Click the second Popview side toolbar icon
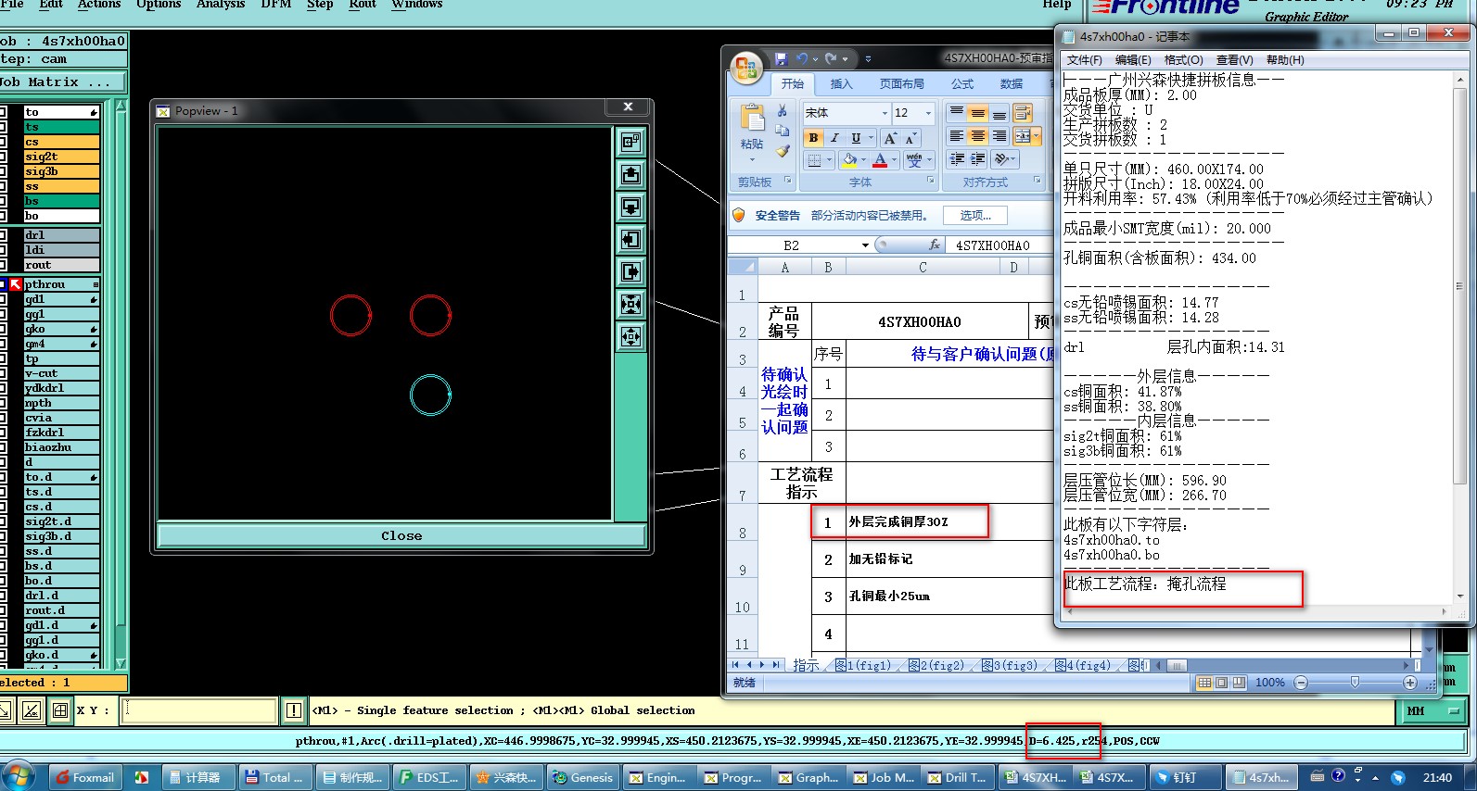The width and height of the screenshot is (1477, 791). (630, 174)
